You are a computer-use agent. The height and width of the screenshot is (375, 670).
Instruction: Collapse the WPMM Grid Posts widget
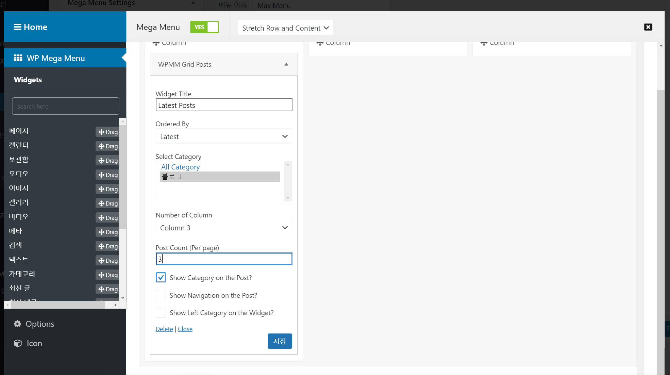click(286, 64)
